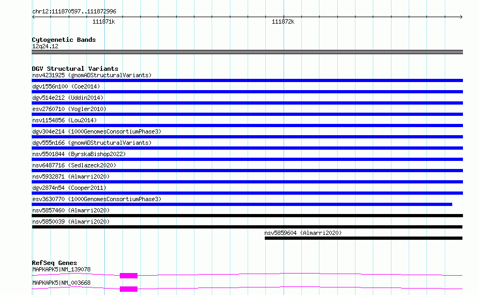Screen dimensions: 478x295
Task: Click the gray 12q24.12 cytogenetic band bar
Action: click(x=247, y=52)
